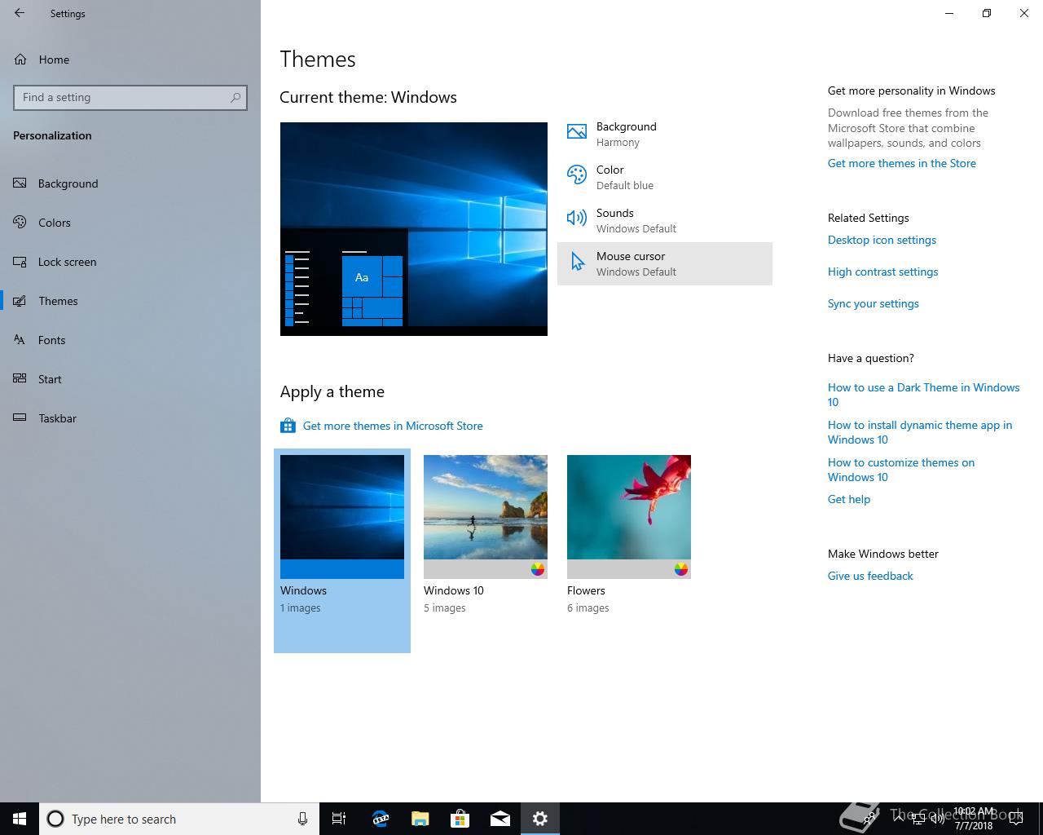Click the Get more themes in Microsoft Store link

tap(393, 426)
